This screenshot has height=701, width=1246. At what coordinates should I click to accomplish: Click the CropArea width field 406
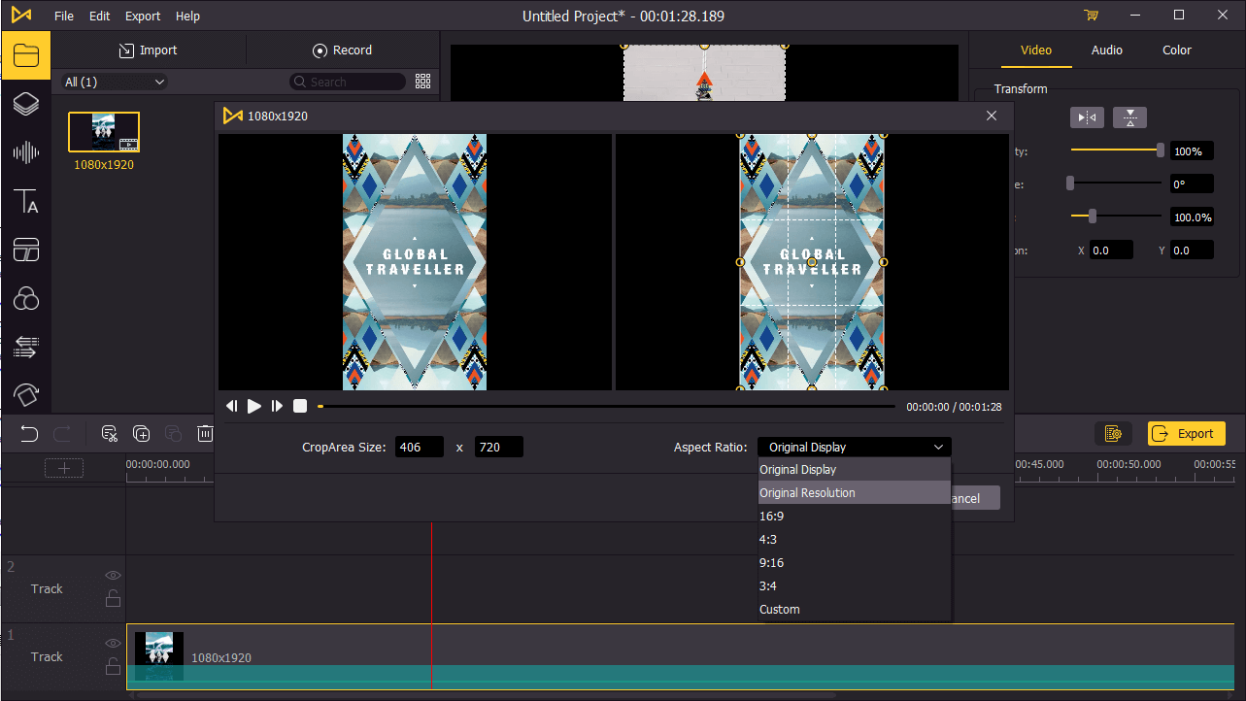pyautogui.click(x=420, y=447)
